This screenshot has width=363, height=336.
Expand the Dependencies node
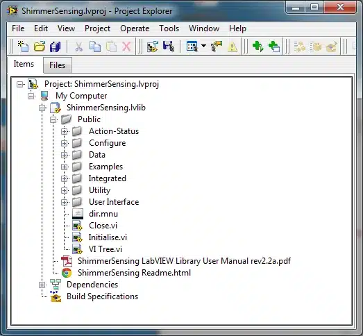tap(42, 285)
